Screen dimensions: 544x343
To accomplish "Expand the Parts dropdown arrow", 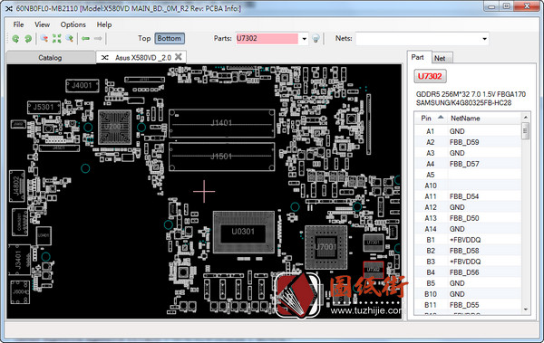I will point(304,39).
